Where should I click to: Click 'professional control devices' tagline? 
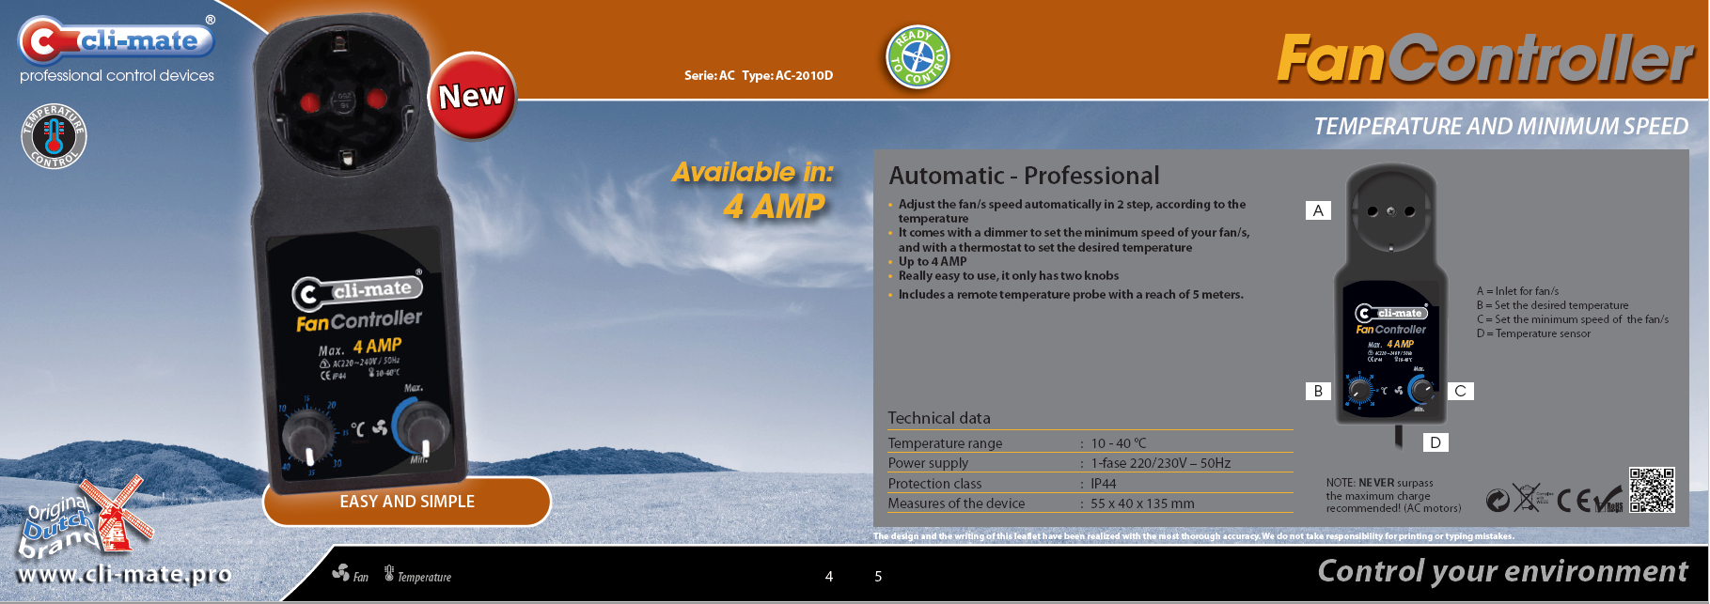point(117,76)
